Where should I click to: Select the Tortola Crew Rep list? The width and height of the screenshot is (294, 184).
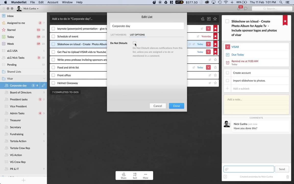(23, 148)
